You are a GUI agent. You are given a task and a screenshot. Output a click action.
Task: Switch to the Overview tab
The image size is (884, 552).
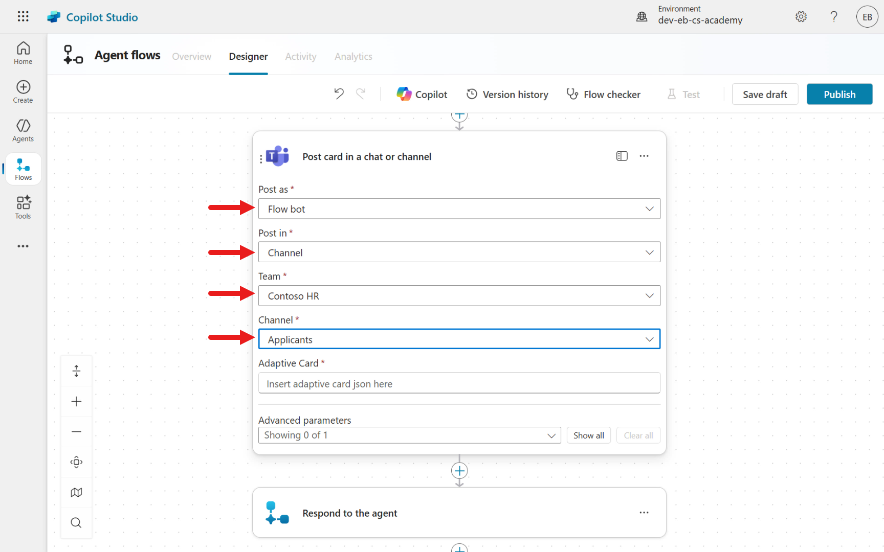point(191,56)
